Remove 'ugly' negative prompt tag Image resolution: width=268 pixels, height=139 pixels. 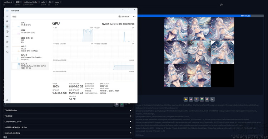pos(46,2)
